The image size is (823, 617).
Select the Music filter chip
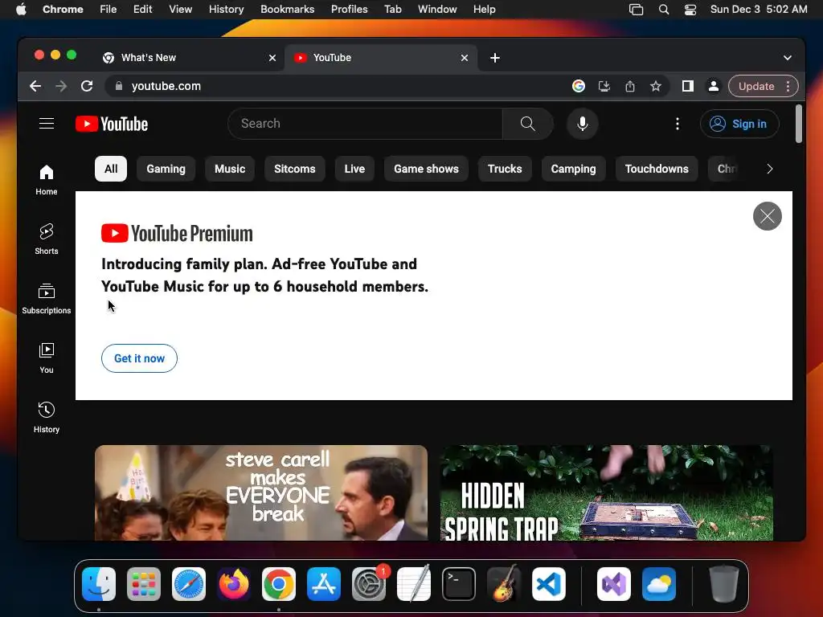point(230,169)
